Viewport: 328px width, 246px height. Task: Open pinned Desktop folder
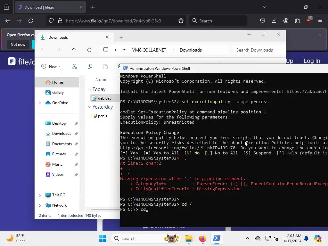pos(59,123)
